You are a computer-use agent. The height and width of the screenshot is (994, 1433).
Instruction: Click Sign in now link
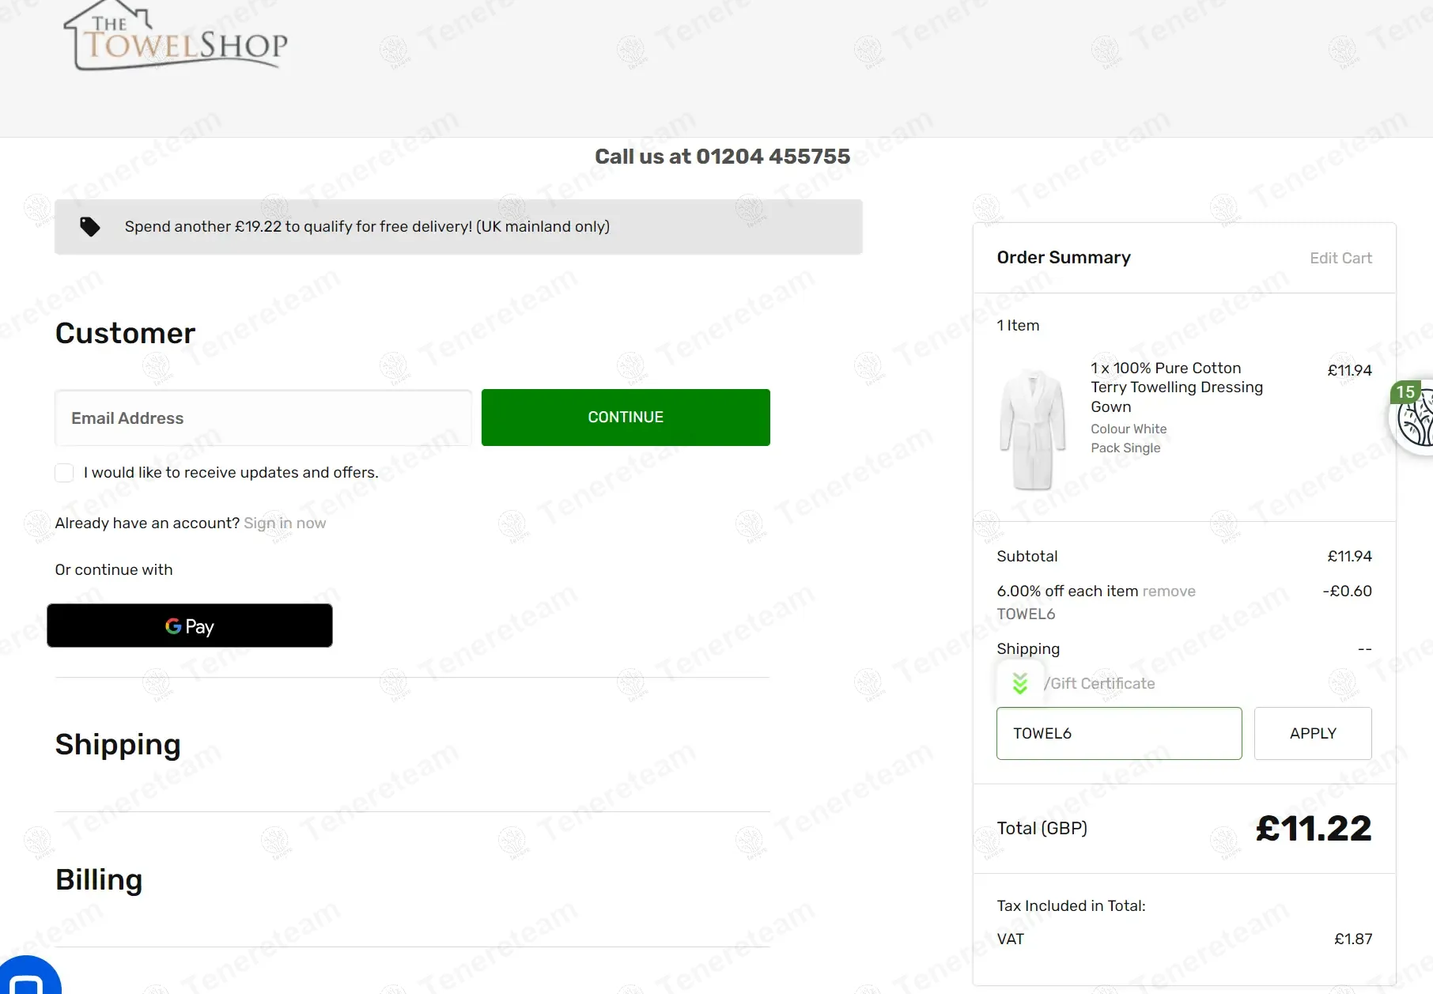pos(285,523)
